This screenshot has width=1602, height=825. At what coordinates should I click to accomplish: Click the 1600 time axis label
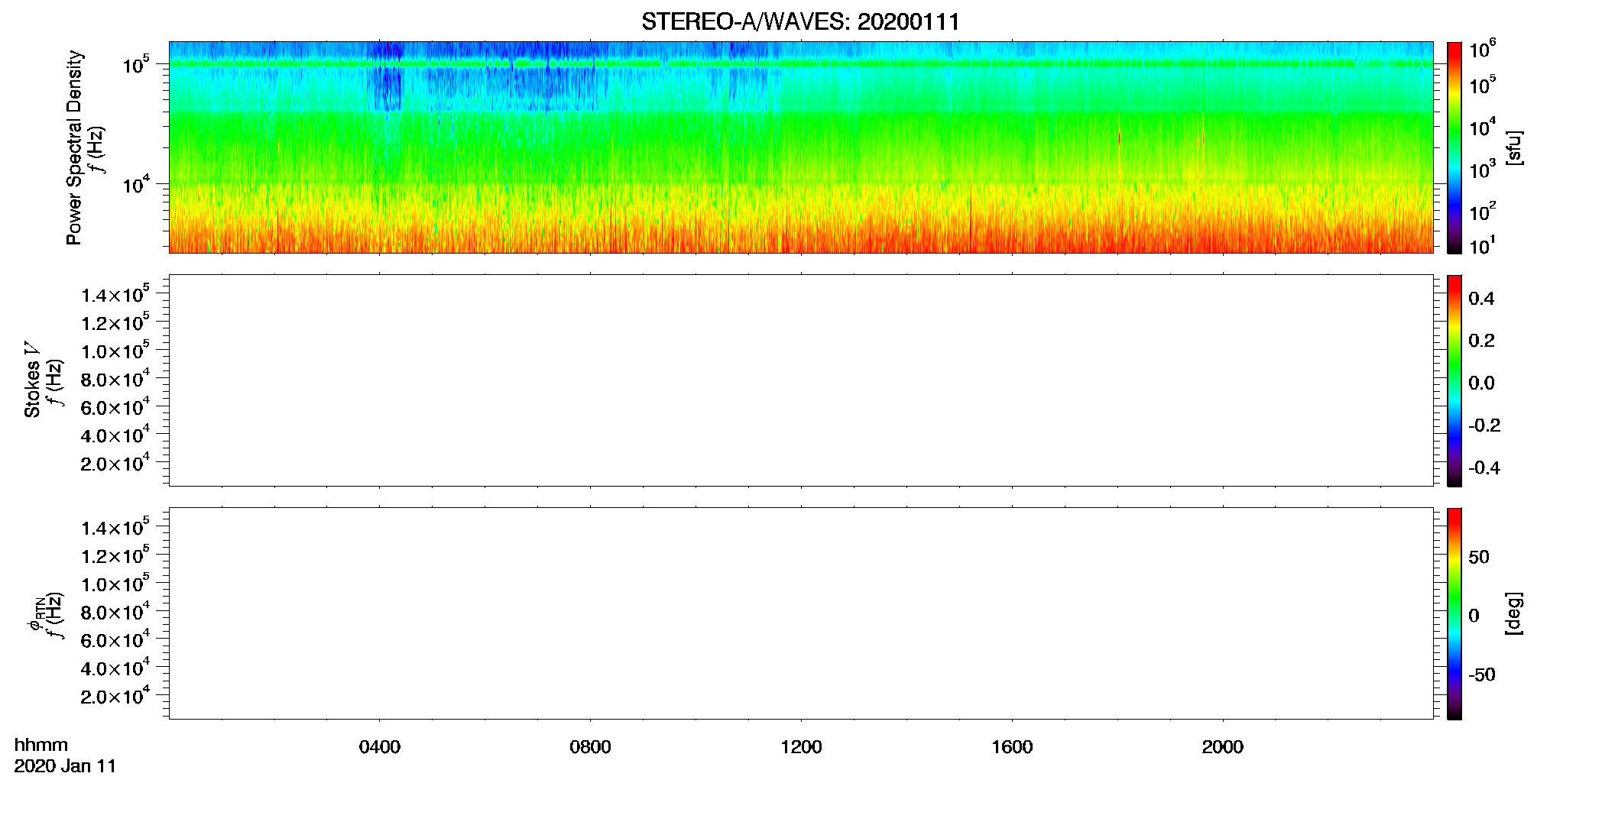(1012, 747)
